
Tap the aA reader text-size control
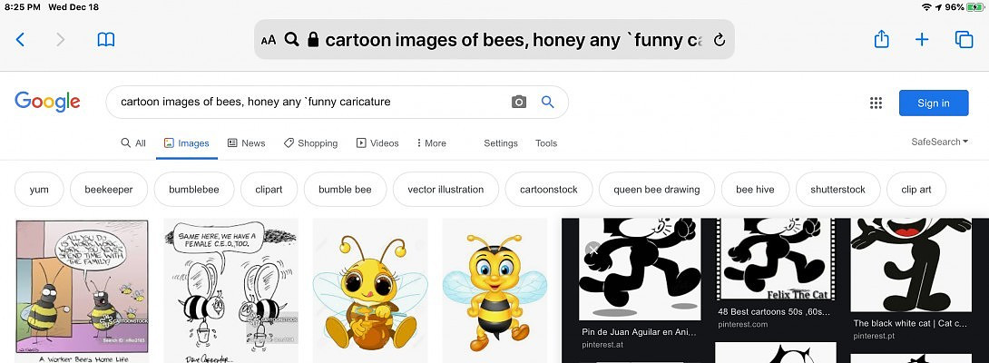pyautogui.click(x=268, y=40)
